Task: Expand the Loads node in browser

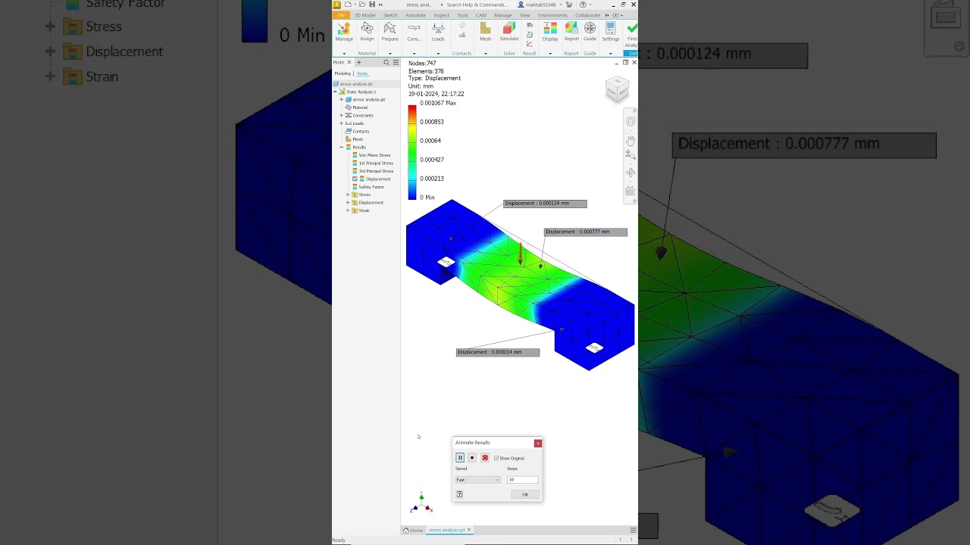Action: coord(342,123)
